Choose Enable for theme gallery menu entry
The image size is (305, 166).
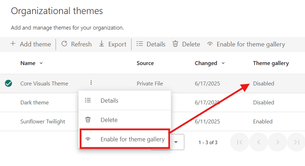click(x=132, y=139)
